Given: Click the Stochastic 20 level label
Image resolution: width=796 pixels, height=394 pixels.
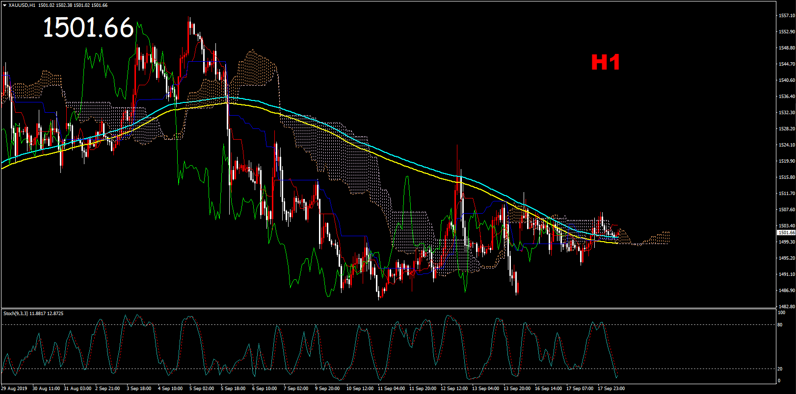Looking at the screenshot, I should pyautogui.click(x=780, y=369).
